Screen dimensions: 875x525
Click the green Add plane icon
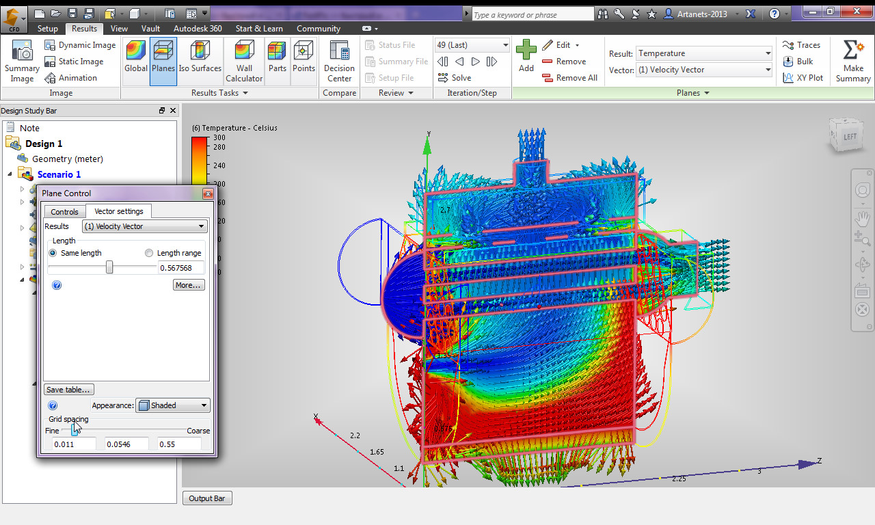click(526, 51)
